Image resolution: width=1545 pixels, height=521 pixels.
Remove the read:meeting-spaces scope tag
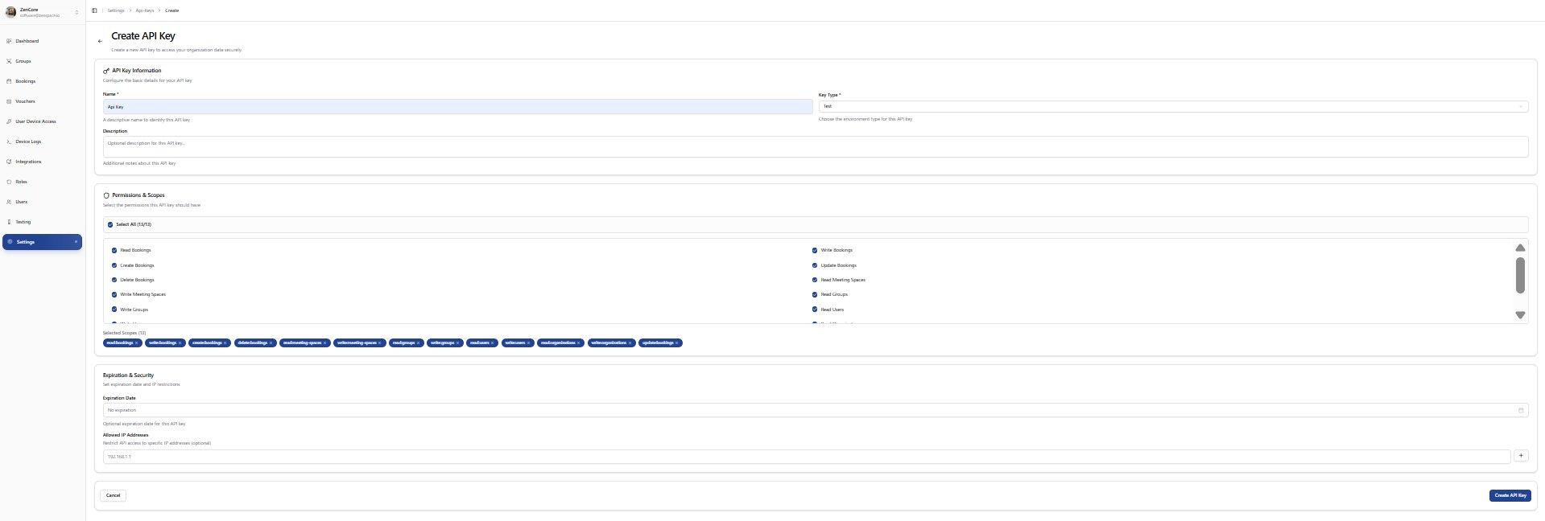point(325,343)
